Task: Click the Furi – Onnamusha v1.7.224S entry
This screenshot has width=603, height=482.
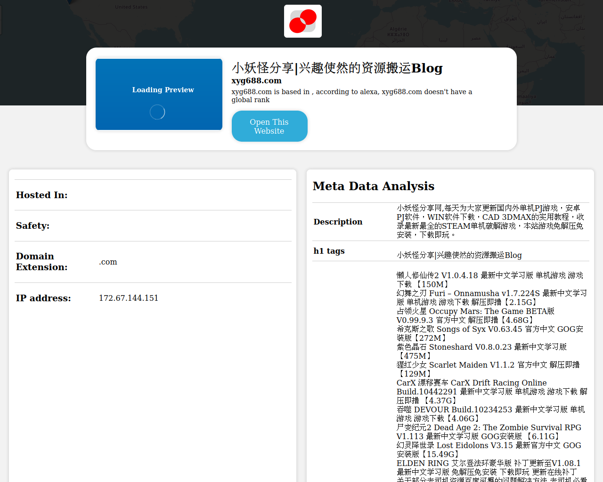Action: (492, 297)
